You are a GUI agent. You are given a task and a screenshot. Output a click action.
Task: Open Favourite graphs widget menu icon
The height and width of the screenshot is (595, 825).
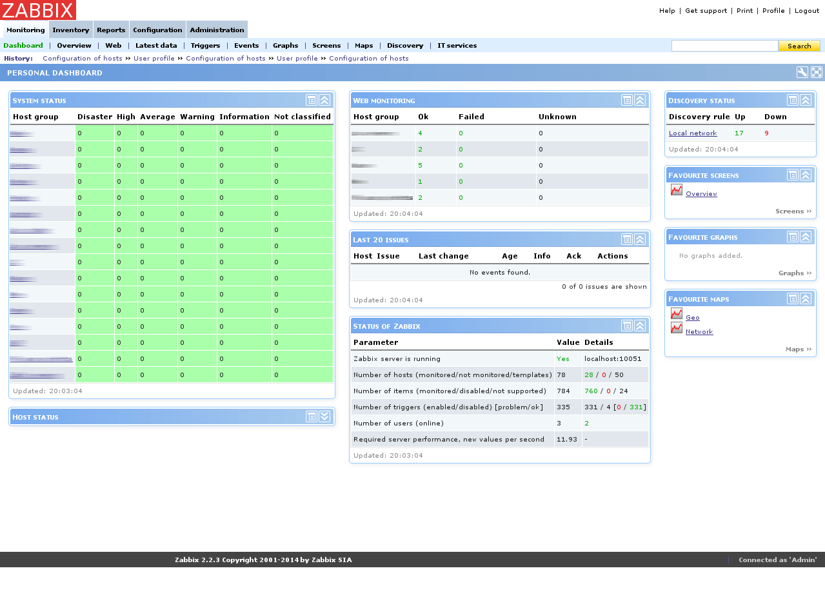793,237
